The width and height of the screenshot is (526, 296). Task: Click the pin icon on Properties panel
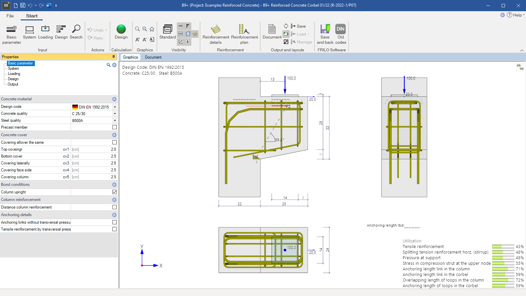114,57
